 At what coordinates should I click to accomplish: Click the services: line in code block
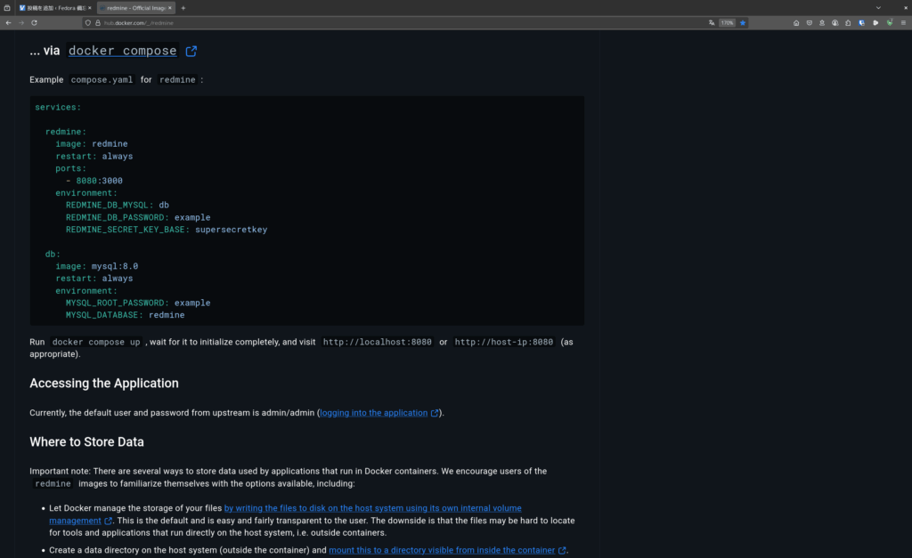(x=58, y=108)
